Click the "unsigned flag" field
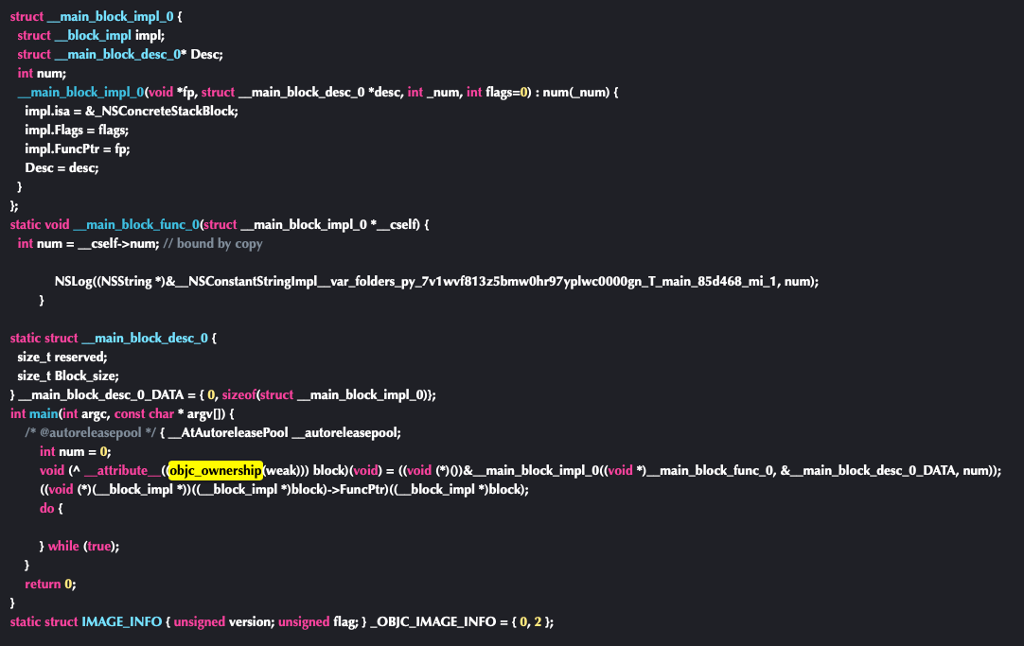Viewport: 1024px width, 646px height. click(318, 621)
